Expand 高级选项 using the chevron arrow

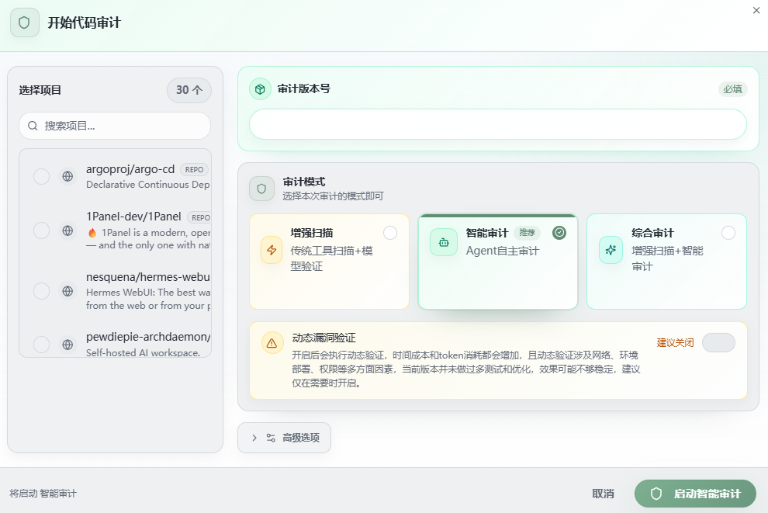254,438
